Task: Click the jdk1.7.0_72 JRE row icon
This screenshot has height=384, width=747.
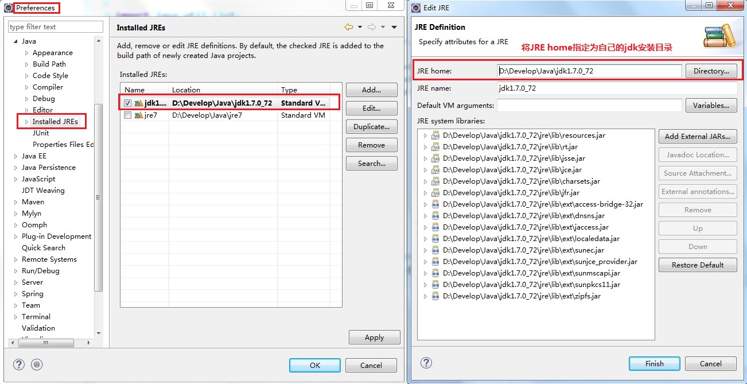Action: pos(138,103)
